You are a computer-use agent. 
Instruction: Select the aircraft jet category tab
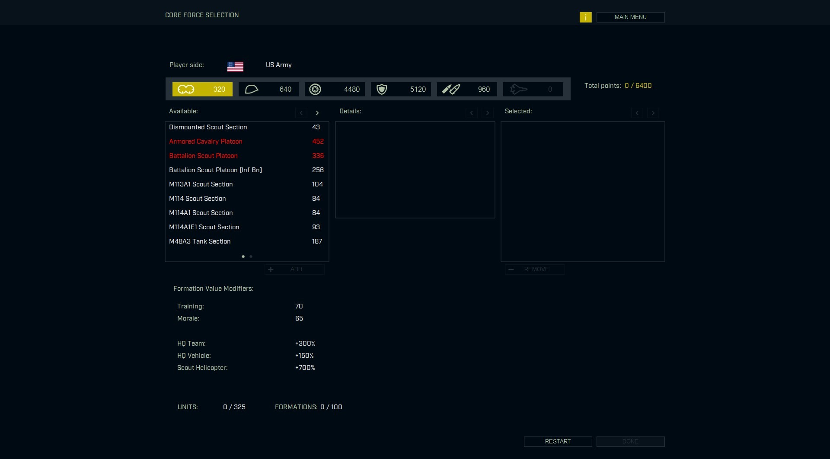(533, 89)
